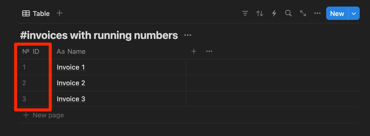Add a new view with plus icon
Screen dimensions: 370x136
click(x=60, y=13)
